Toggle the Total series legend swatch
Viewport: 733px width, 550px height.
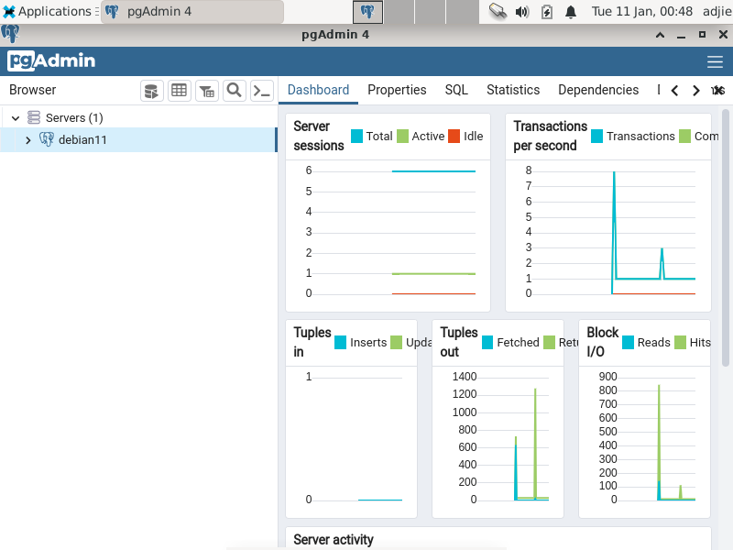[x=356, y=136]
